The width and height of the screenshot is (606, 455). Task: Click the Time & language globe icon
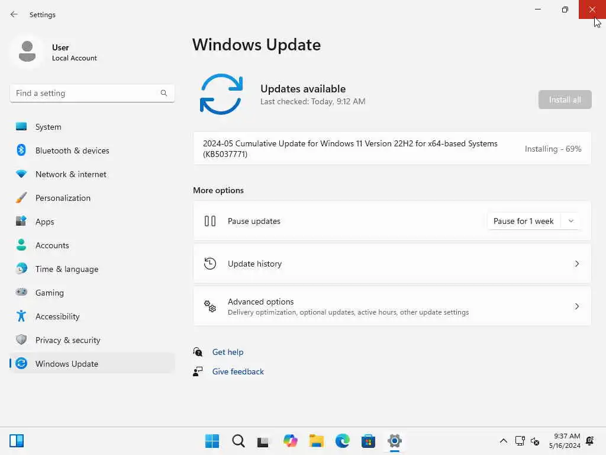(21, 268)
